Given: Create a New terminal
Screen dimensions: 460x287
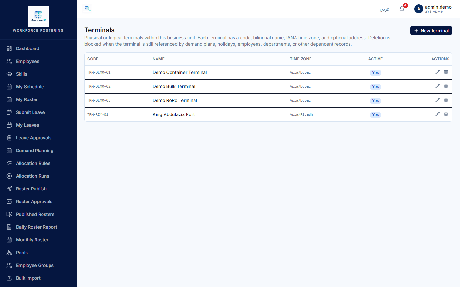Looking at the screenshot, I should (431, 31).
